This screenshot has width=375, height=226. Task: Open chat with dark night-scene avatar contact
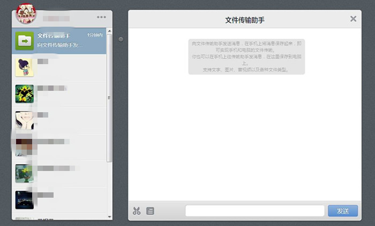(x=59, y=200)
